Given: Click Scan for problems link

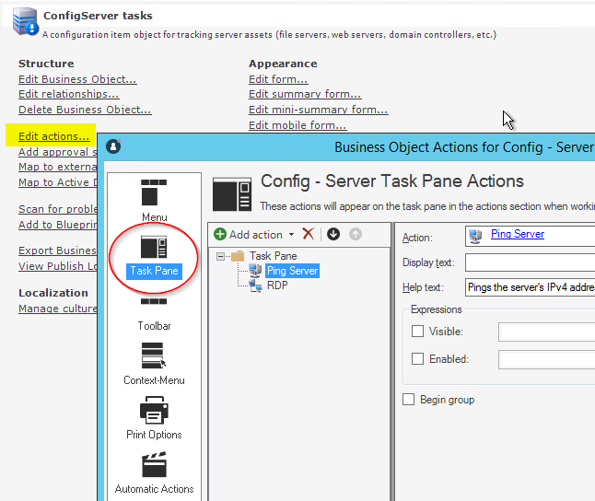Looking at the screenshot, I should click(58, 209).
